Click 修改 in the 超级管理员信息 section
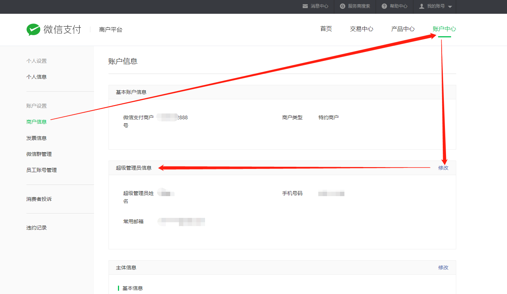507x294 pixels. pos(443,168)
